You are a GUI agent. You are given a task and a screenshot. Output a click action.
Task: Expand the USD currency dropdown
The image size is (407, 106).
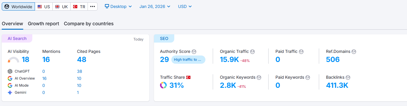[x=185, y=6]
